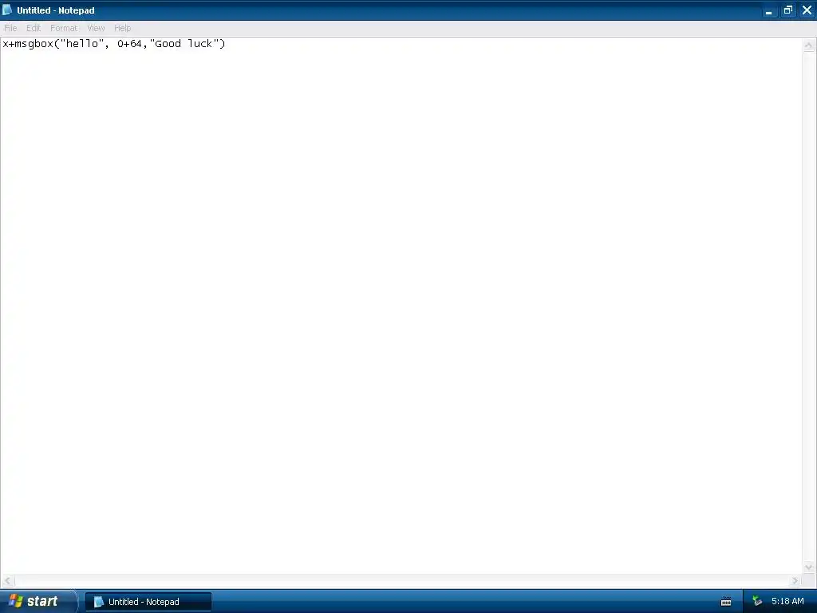Click the vertical scrollbar down arrow
Screen dimensions: 817x613
tap(809, 568)
